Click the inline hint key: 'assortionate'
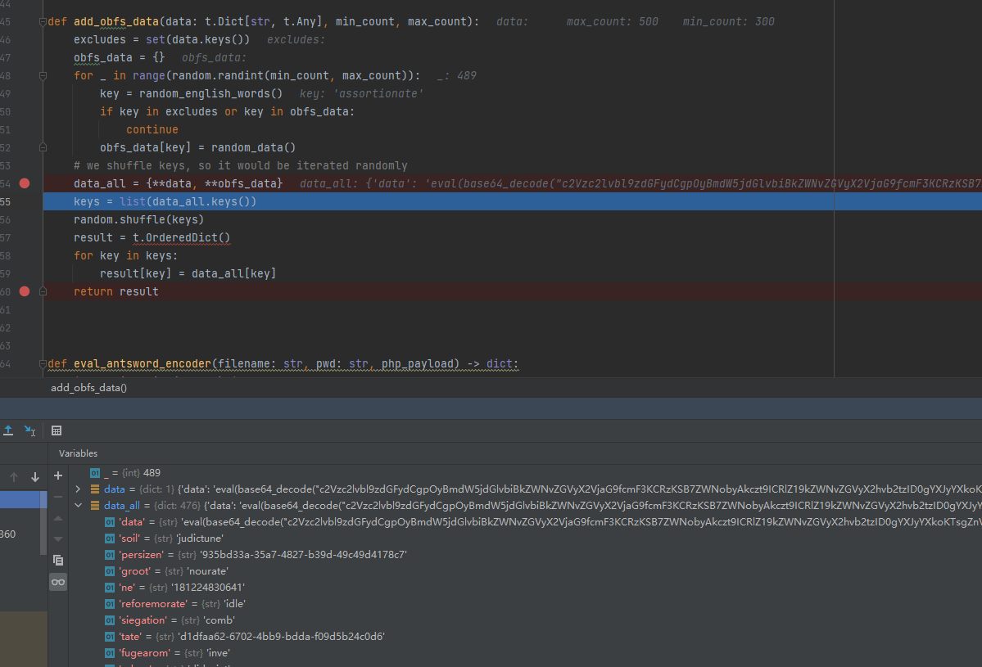 click(361, 94)
